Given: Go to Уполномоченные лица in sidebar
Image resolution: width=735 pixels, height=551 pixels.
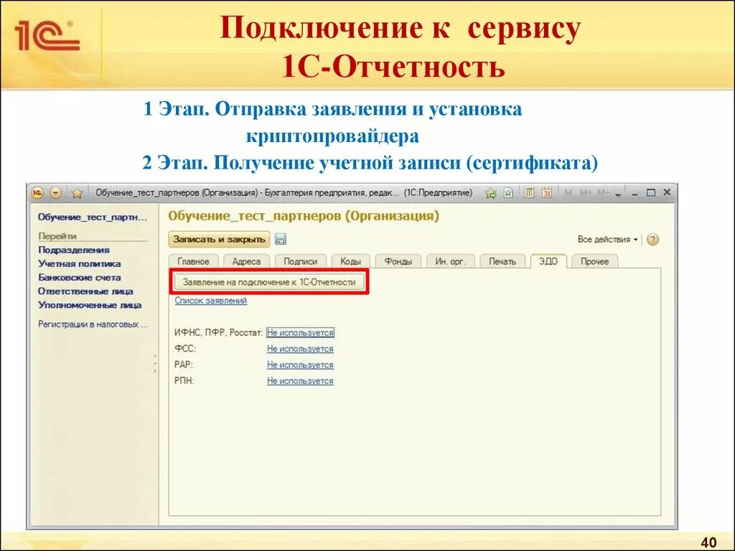Looking at the screenshot, I should [x=90, y=305].
